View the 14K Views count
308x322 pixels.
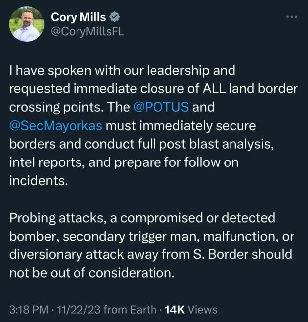(x=191, y=309)
